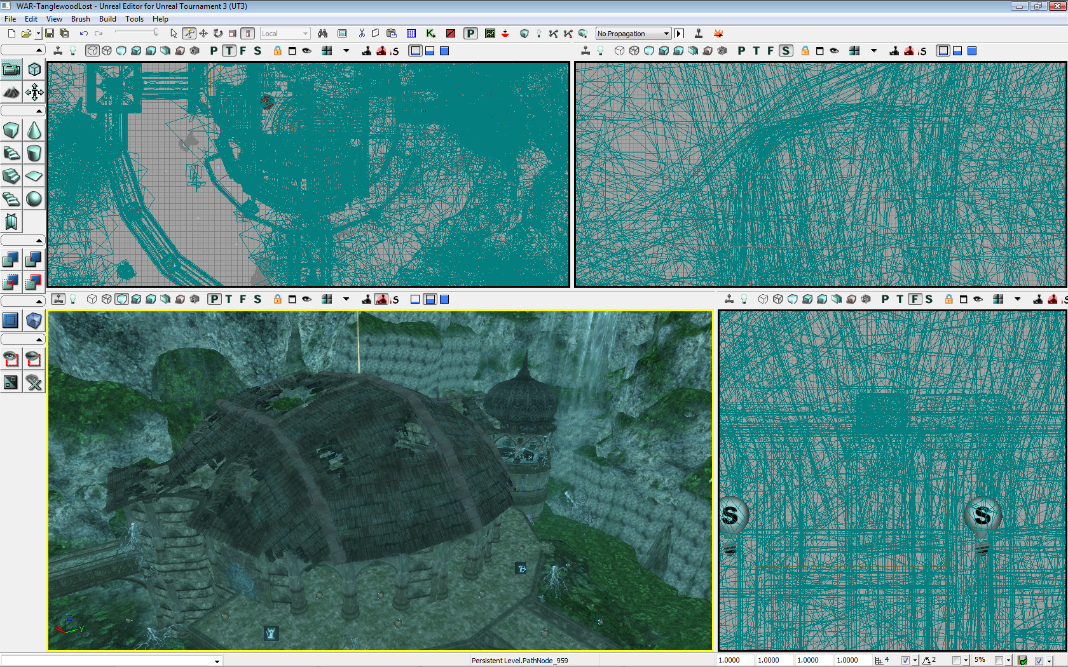Open autosave interval dropdown at status bar end
1068x667 pixels.
pyautogui.click(x=1049, y=661)
